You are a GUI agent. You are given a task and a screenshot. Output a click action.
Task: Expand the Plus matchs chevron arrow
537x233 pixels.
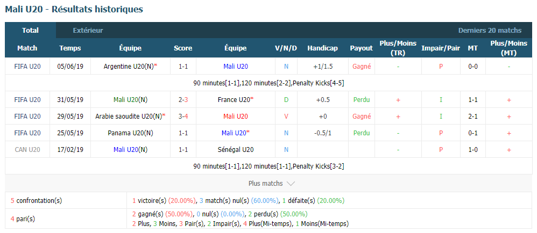point(291,184)
